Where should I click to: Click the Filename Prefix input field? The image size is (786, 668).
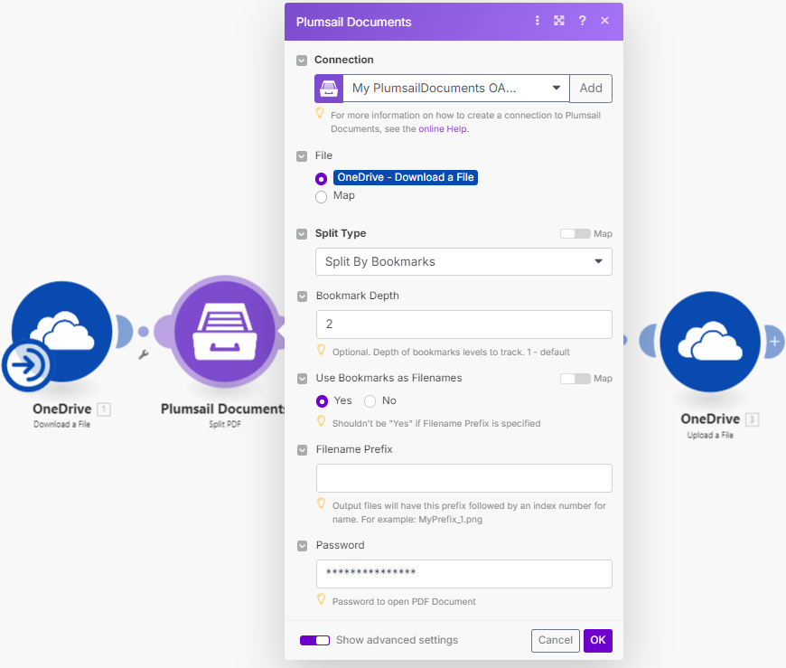[463, 478]
